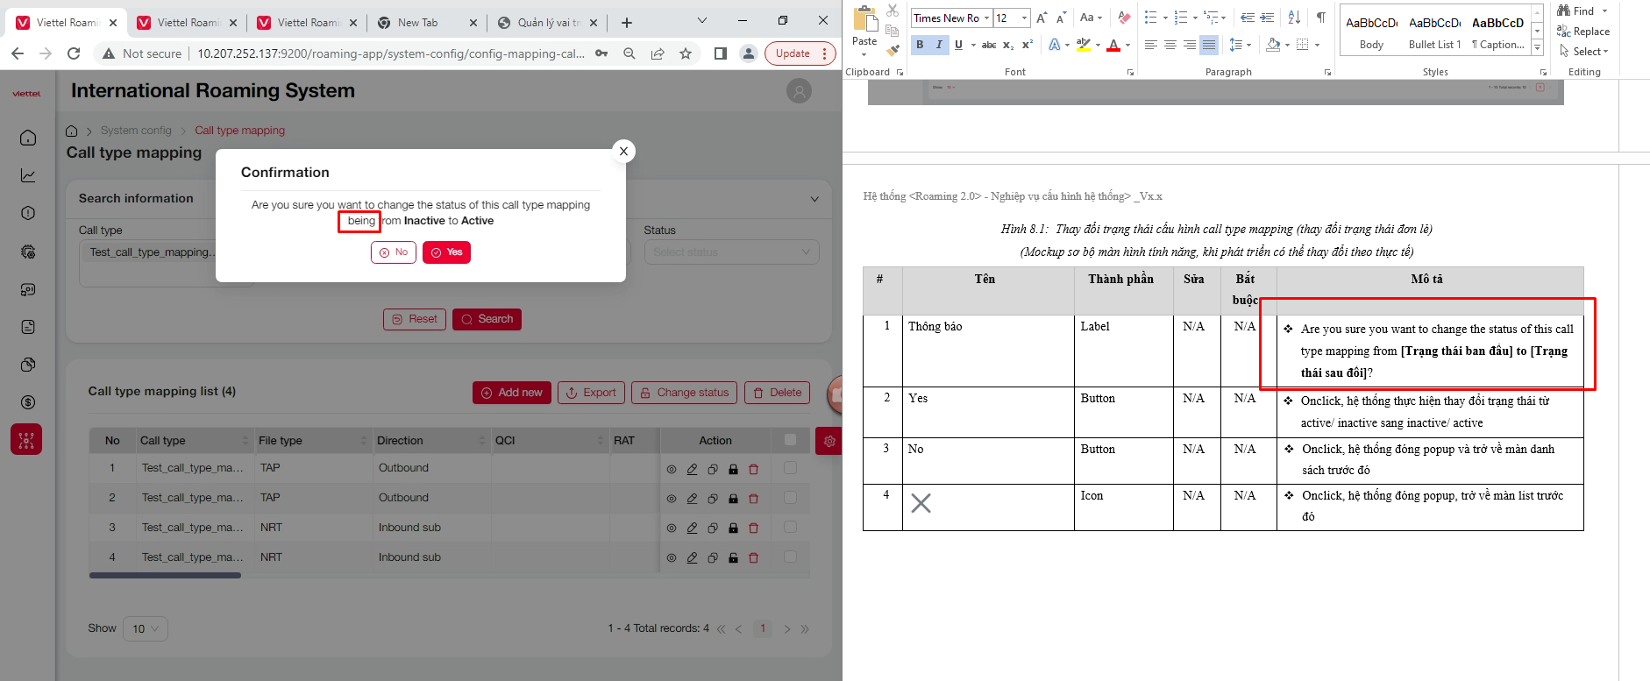Tick the checkbox for row 1
Image resolution: width=1650 pixels, height=681 pixels.
click(790, 468)
